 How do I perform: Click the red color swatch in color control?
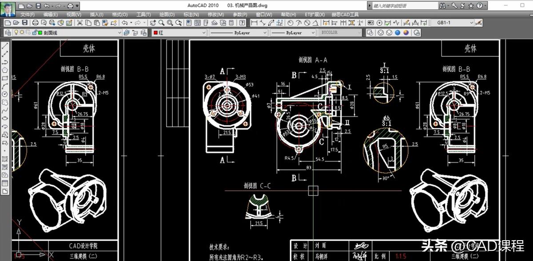pos(156,32)
